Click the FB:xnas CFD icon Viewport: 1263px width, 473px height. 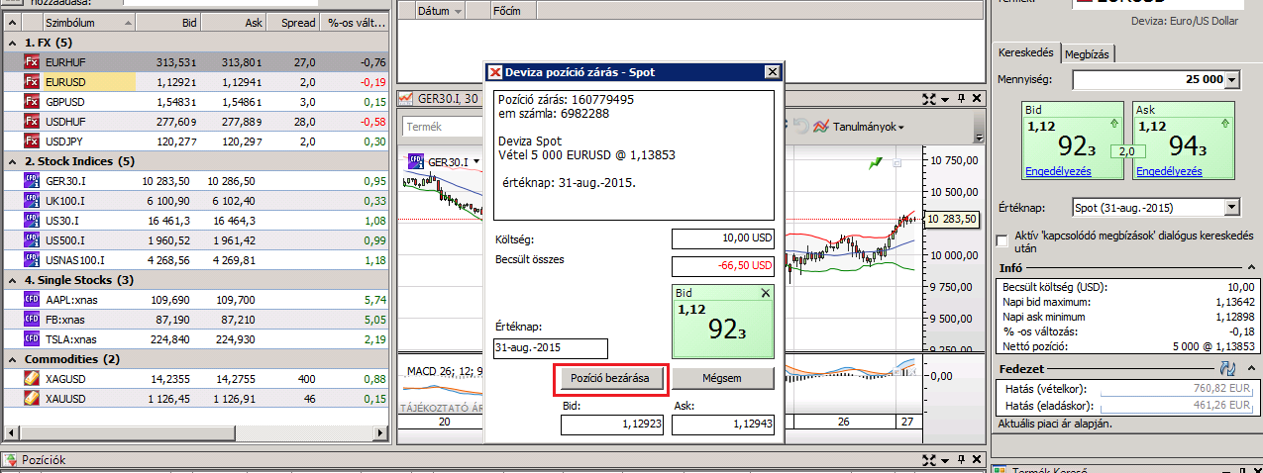pos(31,320)
